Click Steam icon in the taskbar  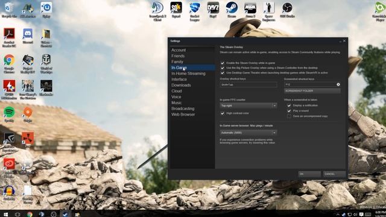[65, 214]
